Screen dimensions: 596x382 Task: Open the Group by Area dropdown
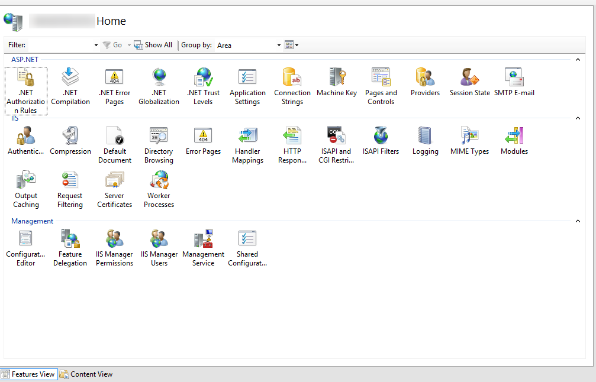[278, 45]
